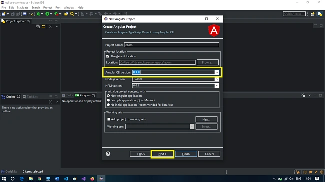Click the Open Perspective icon
This screenshot has width=325, height=182.
pyautogui.click(x=312, y=14)
